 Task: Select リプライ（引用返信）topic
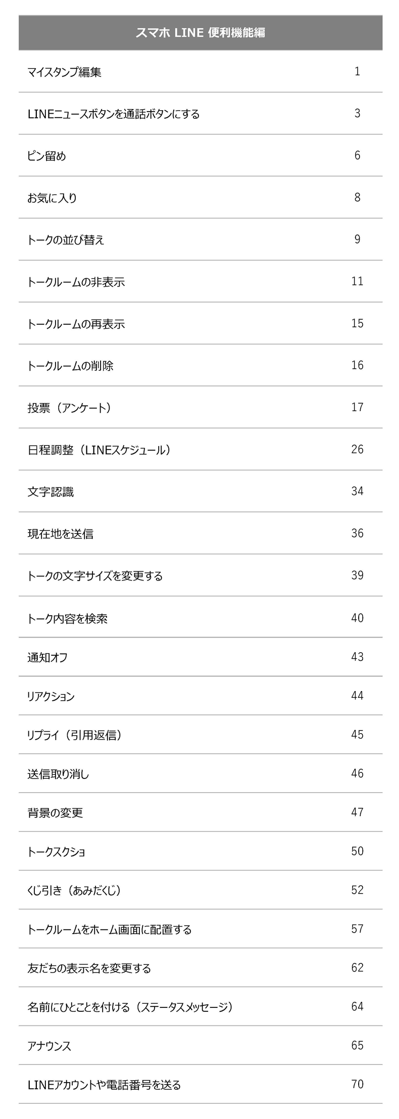(75, 735)
